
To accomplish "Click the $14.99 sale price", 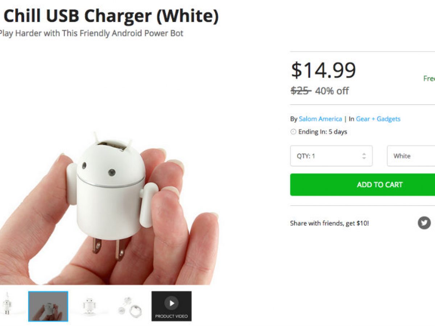I will coord(323,70).
